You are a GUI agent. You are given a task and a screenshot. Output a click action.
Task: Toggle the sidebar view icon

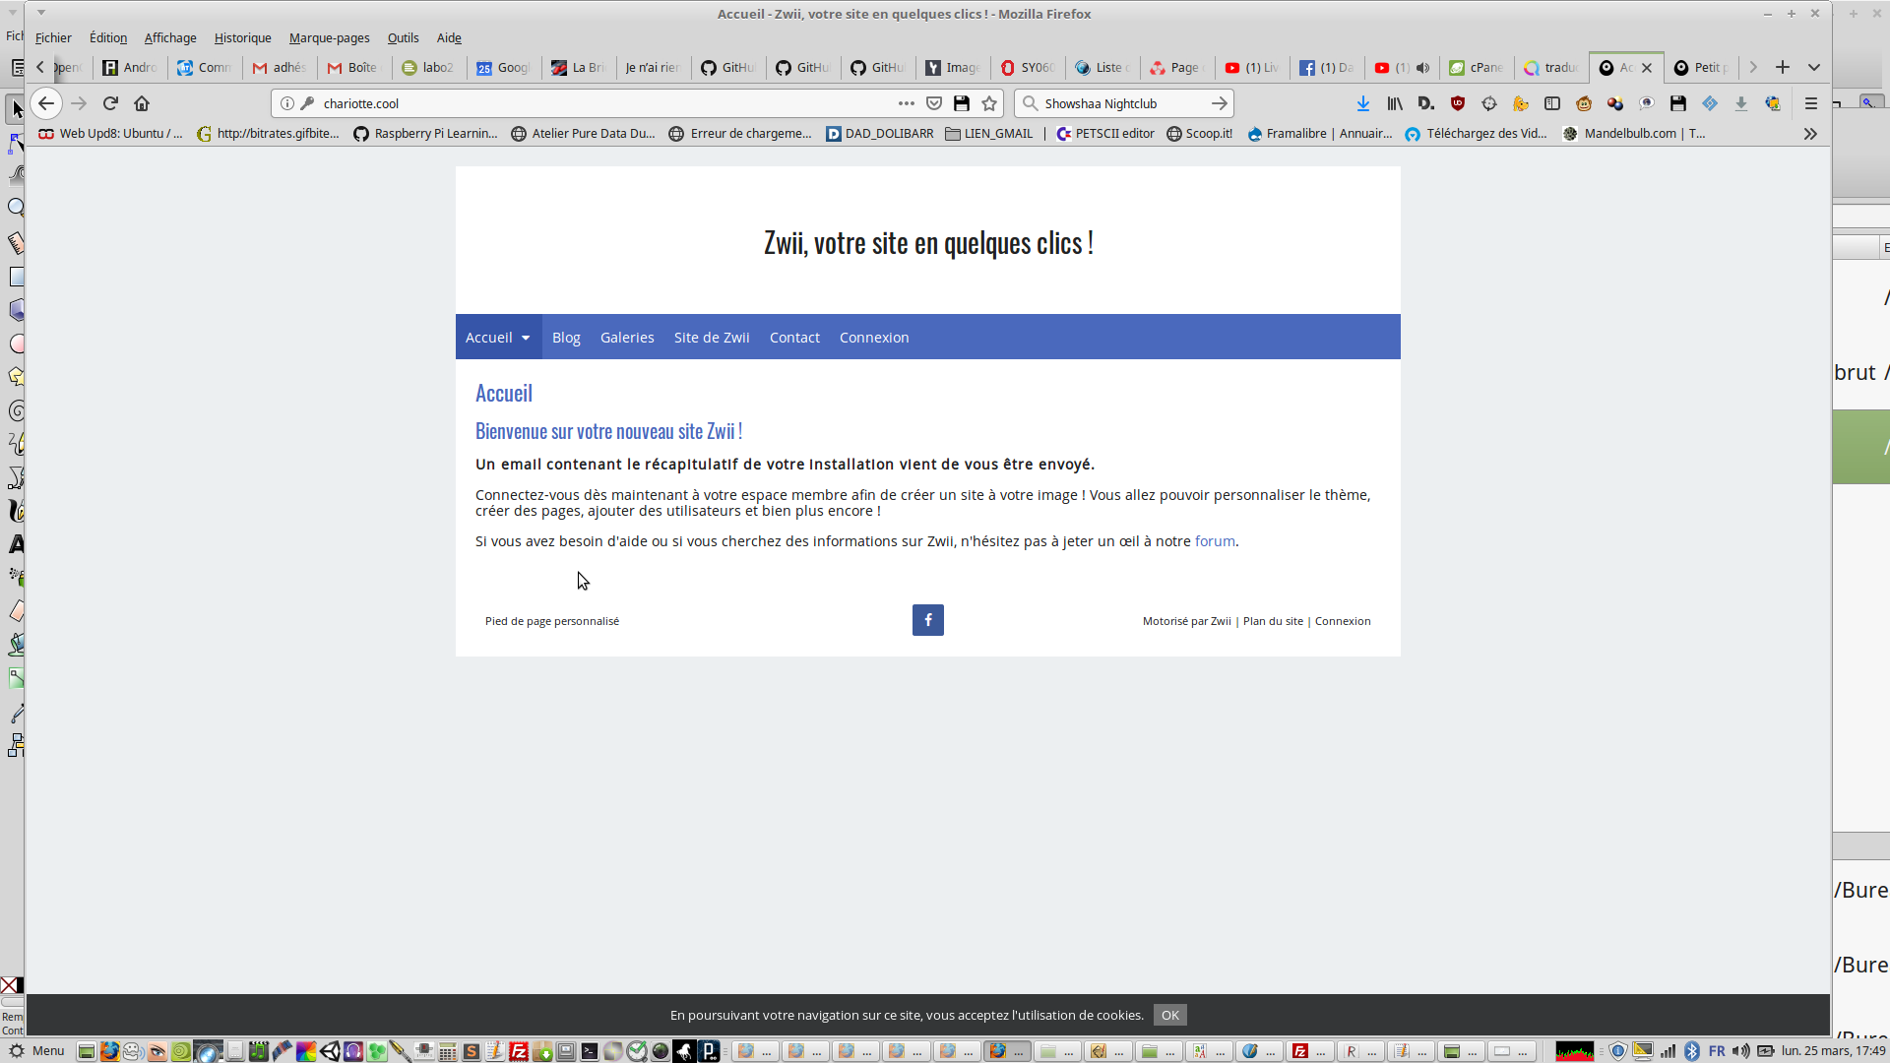coord(1552,103)
